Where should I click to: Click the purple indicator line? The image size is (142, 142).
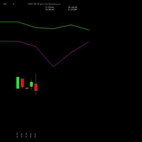[x=44, y=57]
